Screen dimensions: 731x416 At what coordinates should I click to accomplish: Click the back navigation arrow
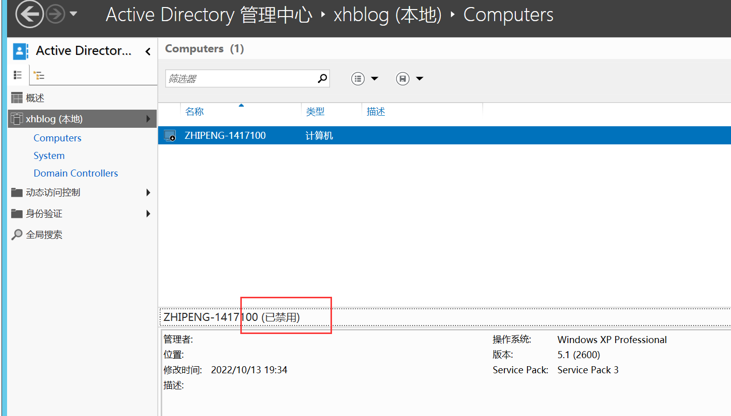[29, 14]
